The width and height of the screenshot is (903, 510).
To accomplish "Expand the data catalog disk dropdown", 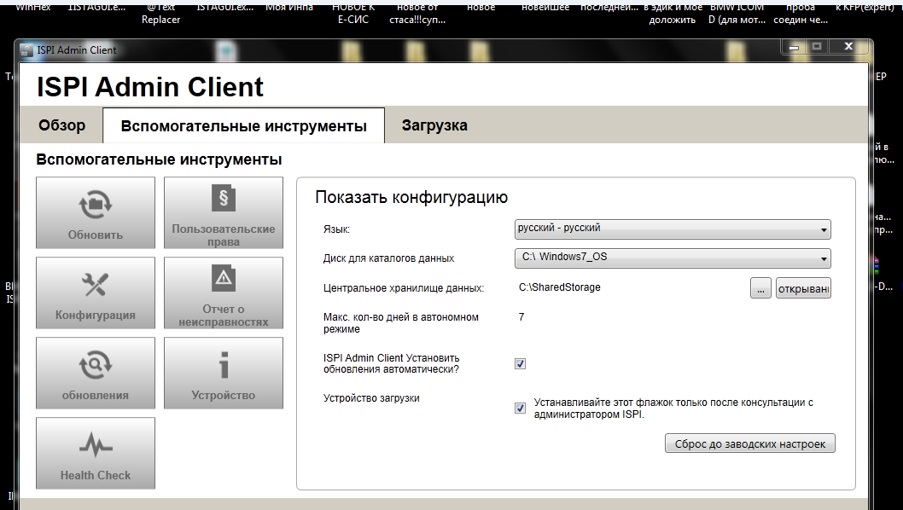I will [673, 258].
